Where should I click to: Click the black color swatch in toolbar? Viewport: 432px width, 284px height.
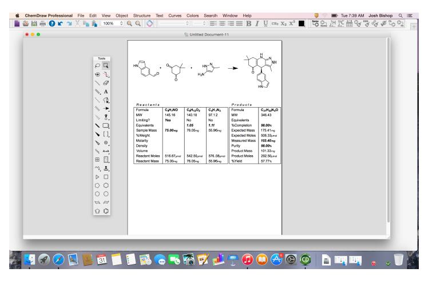click(x=302, y=23)
